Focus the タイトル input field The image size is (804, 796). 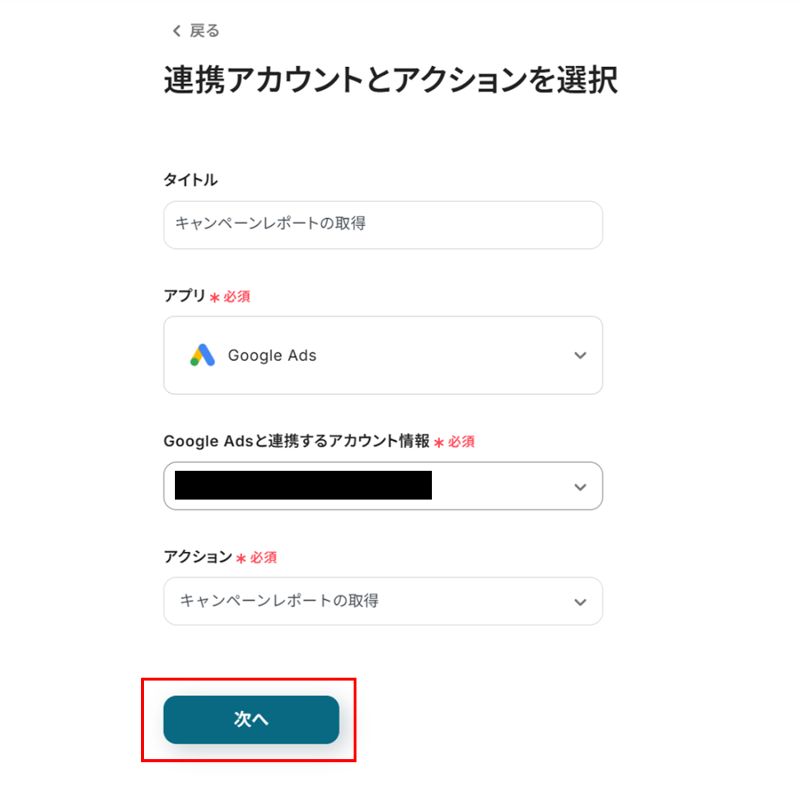tap(382, 225)
